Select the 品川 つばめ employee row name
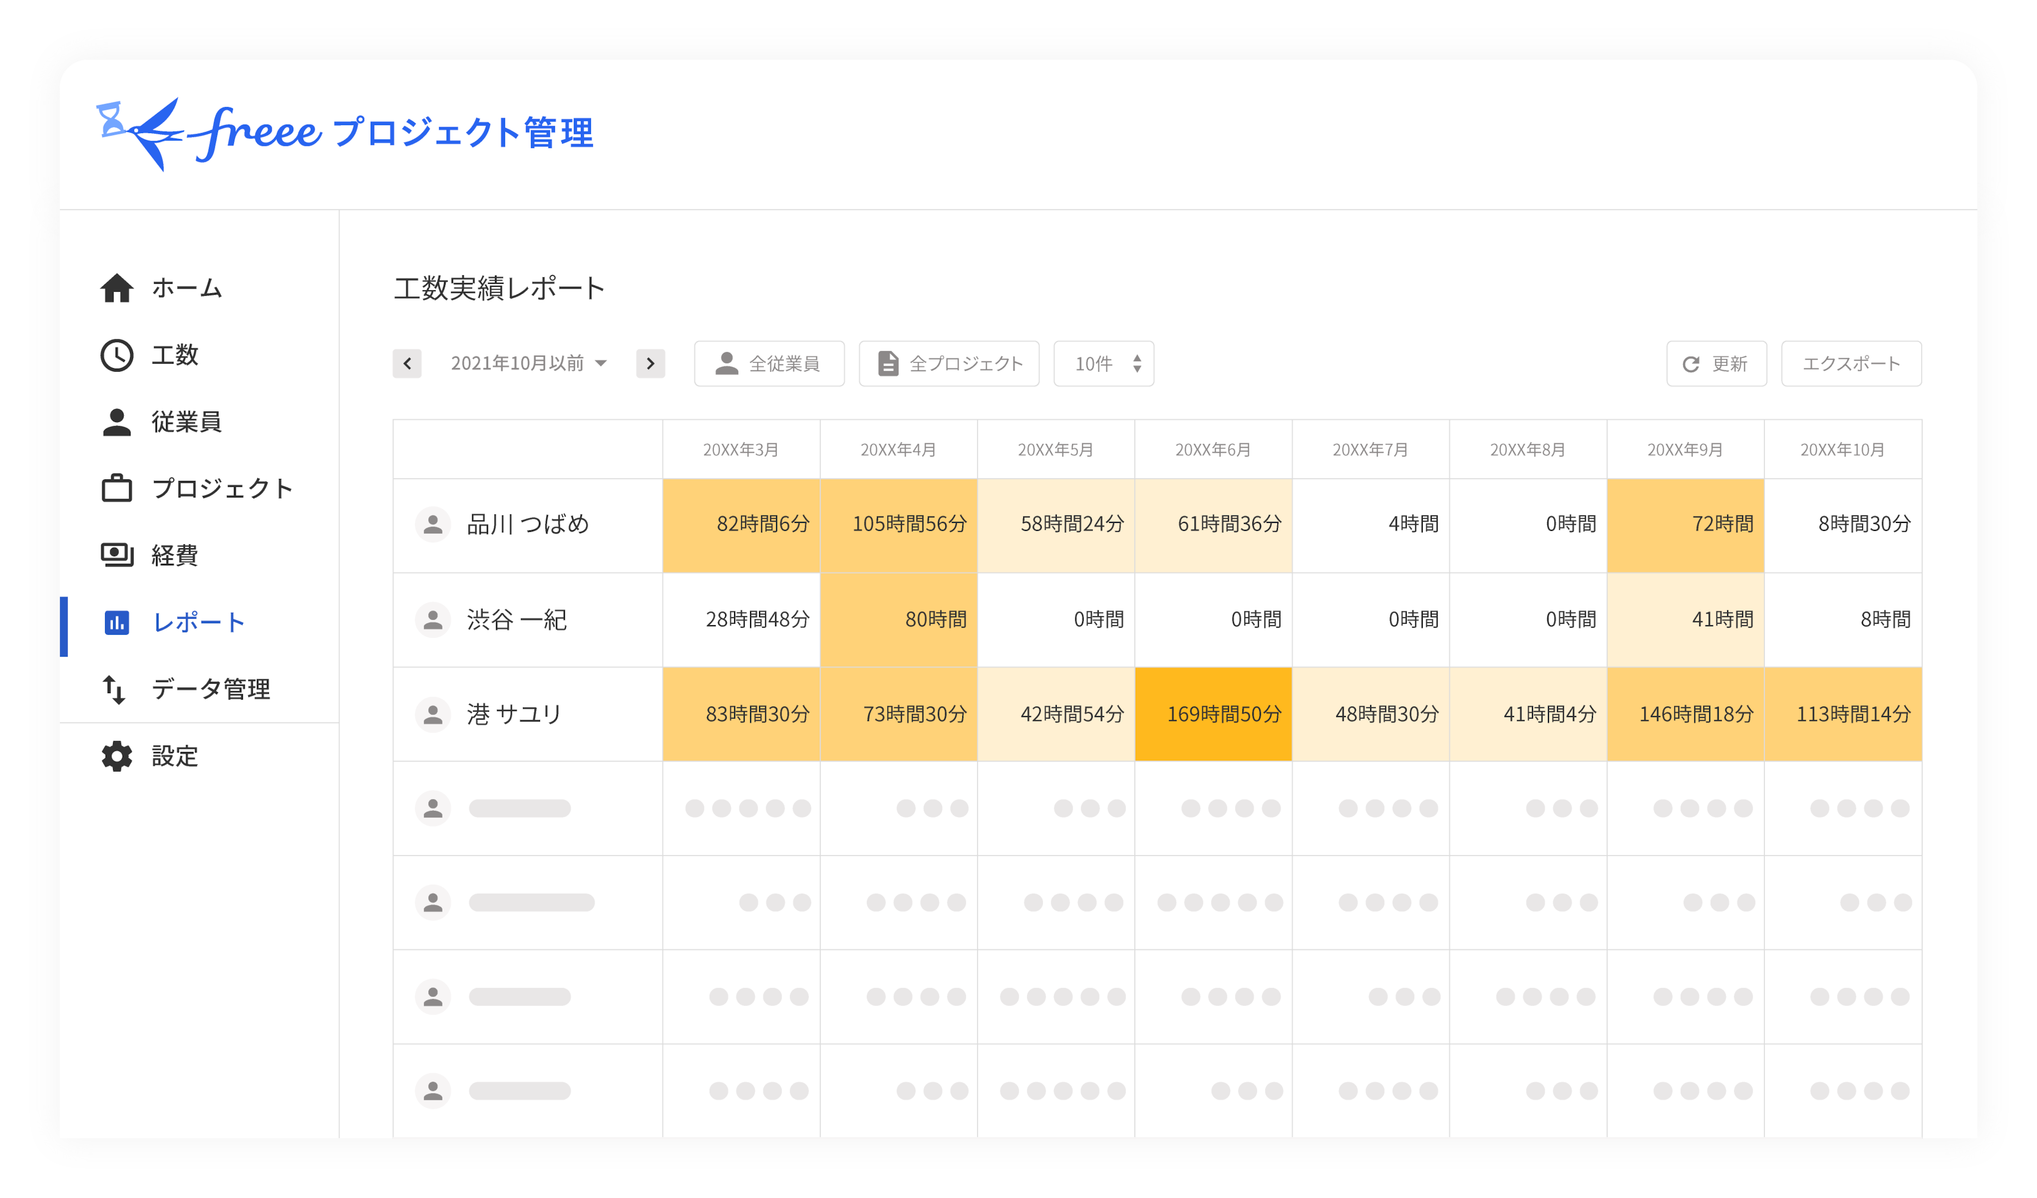The image size is (2037, 1198). (528, 524)
